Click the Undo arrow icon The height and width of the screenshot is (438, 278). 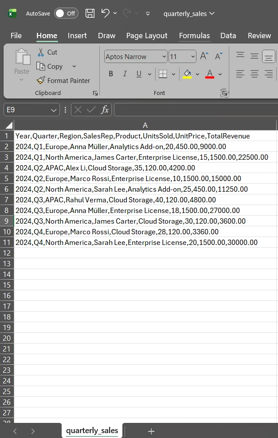pyautogui.click(x=105, y=13)
